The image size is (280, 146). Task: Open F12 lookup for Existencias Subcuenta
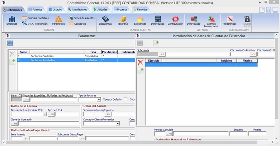[x=162, y=54]
